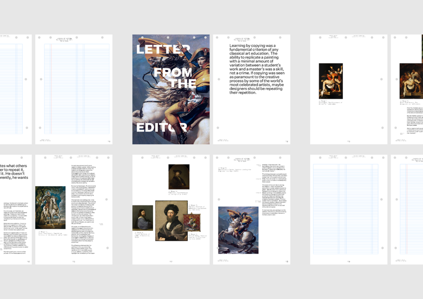The image size is (423, 299).
Task: Open the Rembrandt self-portrait in the oval frame
Action: [179, 177]
